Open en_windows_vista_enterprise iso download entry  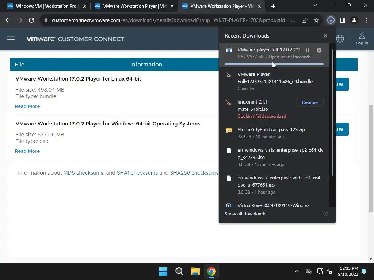[x=274, y=157]
